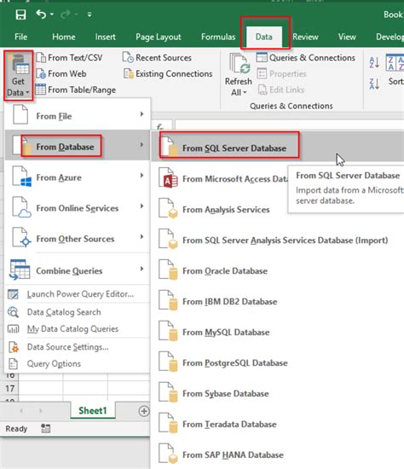This screenshot has height=469, width=404.
Task: Click From Web in ribbon
Action: pos(61,73)
